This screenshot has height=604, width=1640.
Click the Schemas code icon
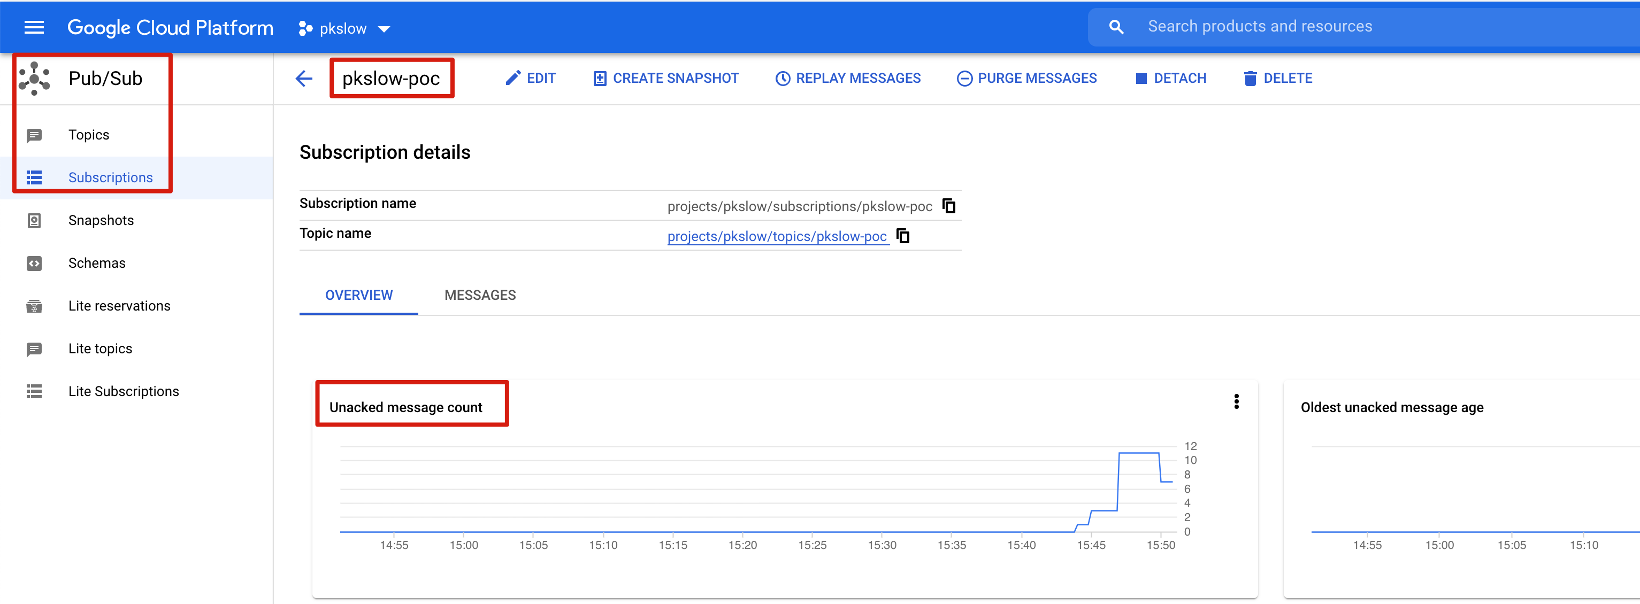tap(34, 263)
